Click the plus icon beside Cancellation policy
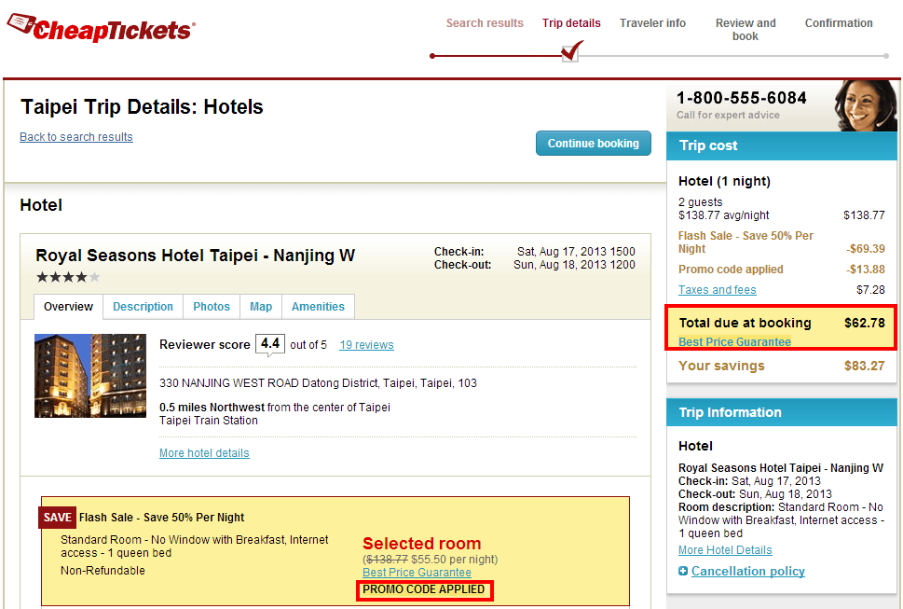 (683, 572)
